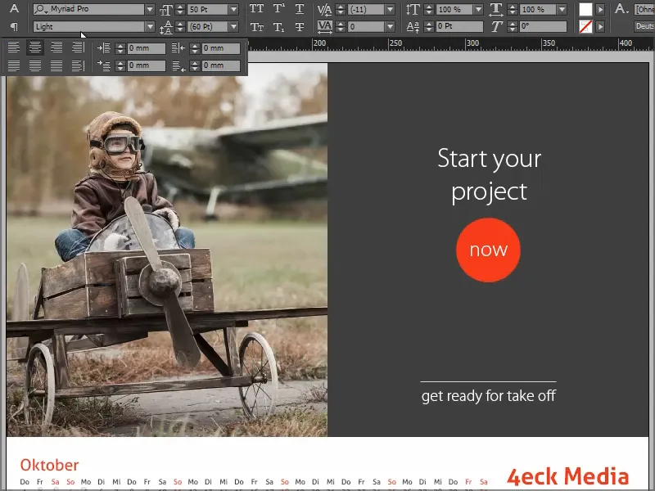This screenshot has height=491, width=655.
Task: Click the white fill color swatch
Action: [585, 9]
